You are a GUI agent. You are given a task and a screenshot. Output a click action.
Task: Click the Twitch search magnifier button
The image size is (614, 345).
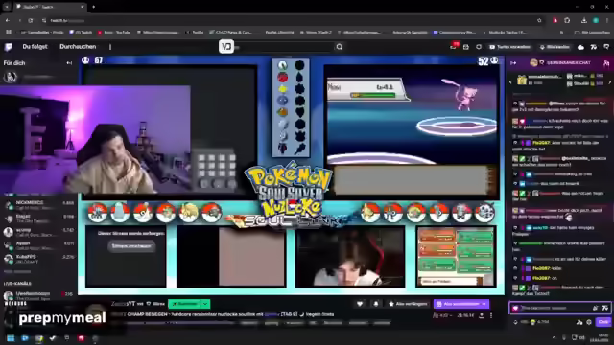(x=339, y=47)
